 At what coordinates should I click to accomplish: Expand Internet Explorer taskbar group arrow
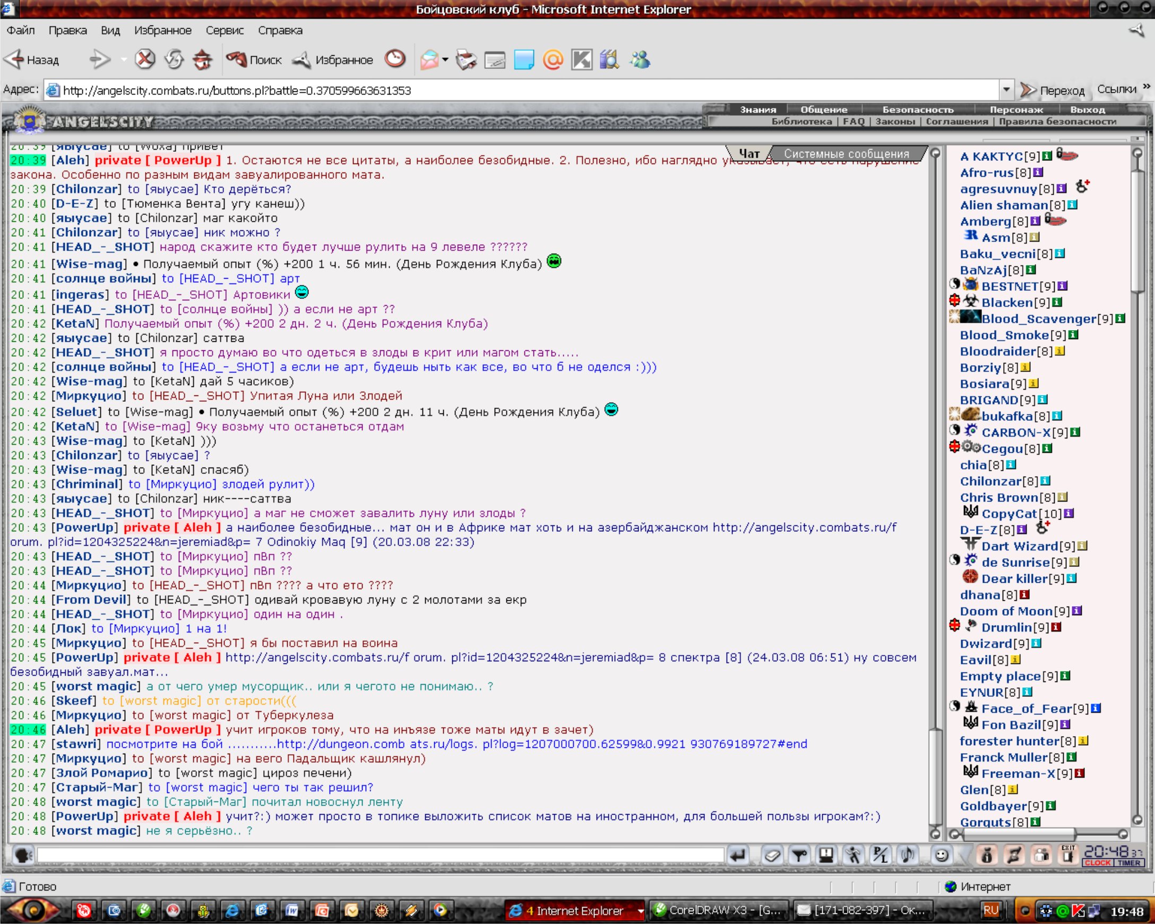640,911
